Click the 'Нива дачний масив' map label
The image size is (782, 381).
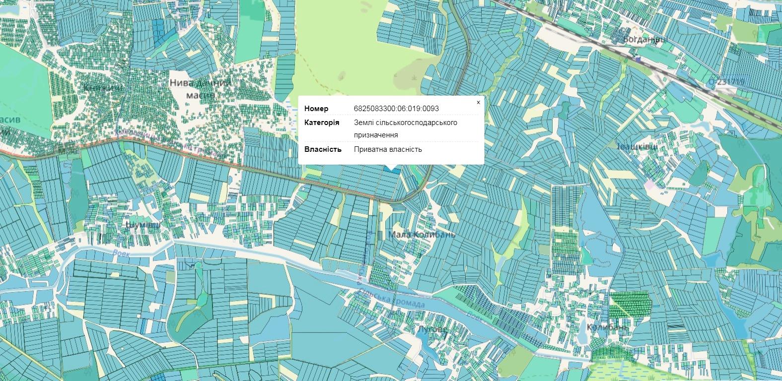[x=200, y=88]
